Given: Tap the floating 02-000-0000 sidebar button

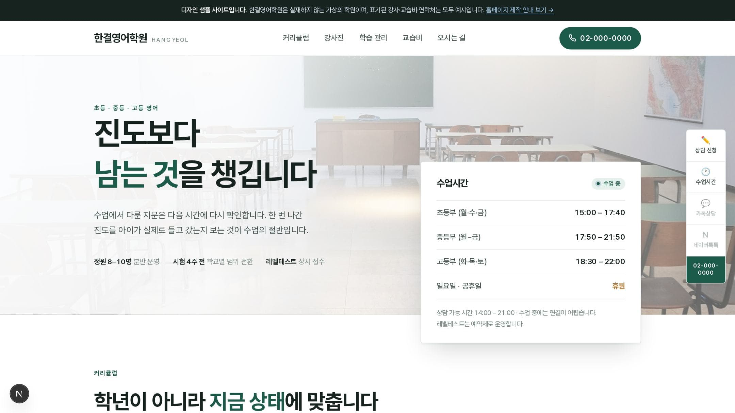Looking at the screenshot, I should pos(705,269).
